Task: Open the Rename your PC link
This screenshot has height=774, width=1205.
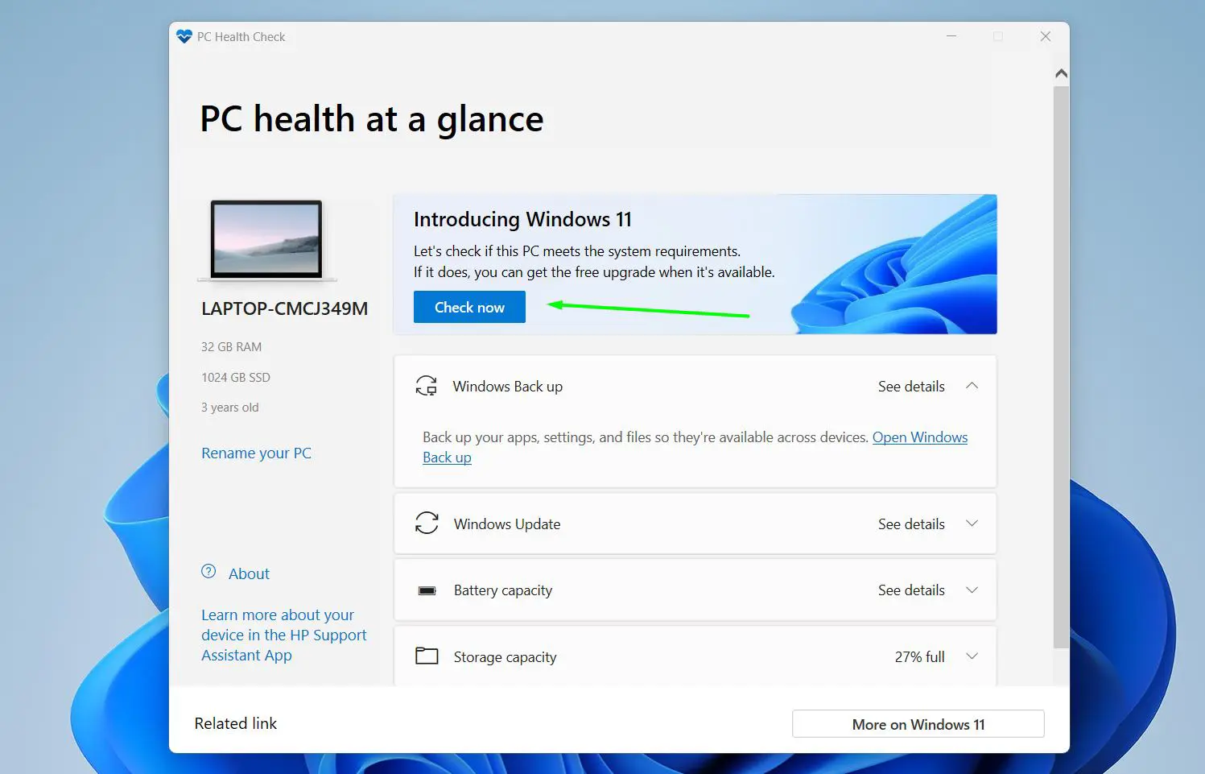Action: point(256,453)
